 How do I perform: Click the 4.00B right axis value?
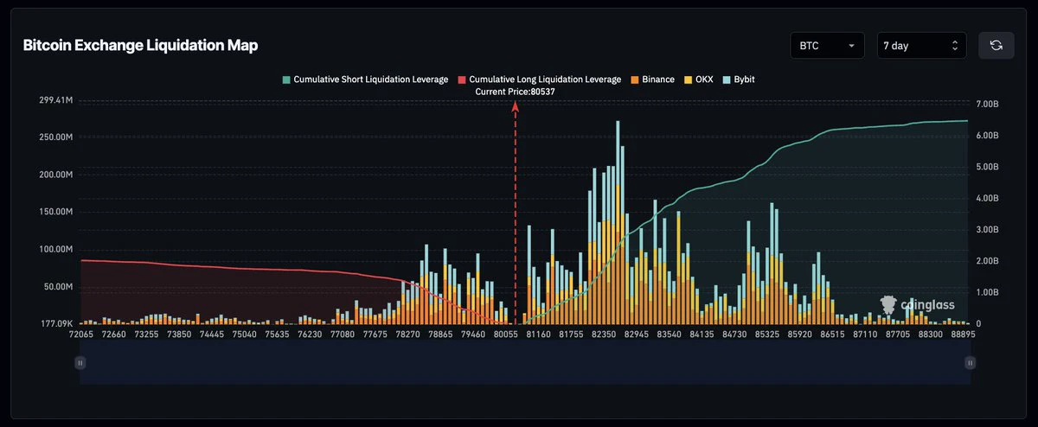[x=987, y=198]
